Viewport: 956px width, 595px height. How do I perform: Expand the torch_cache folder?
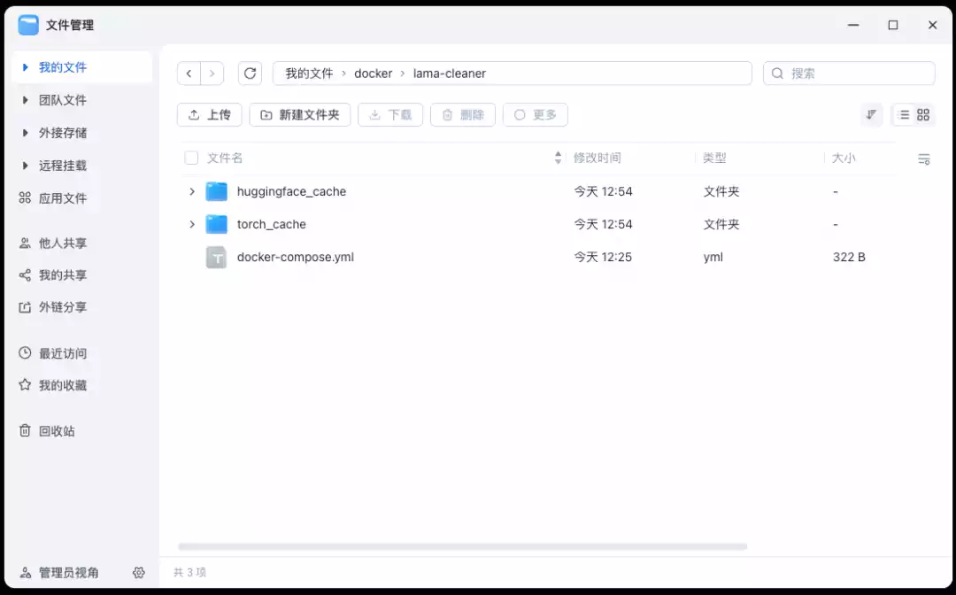[192, 224]
